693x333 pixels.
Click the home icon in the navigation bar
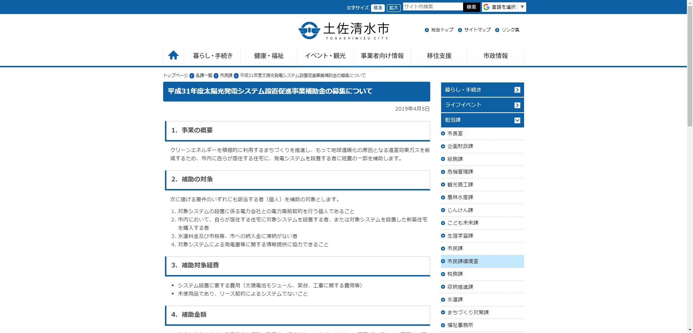click(x=174, y=55)
